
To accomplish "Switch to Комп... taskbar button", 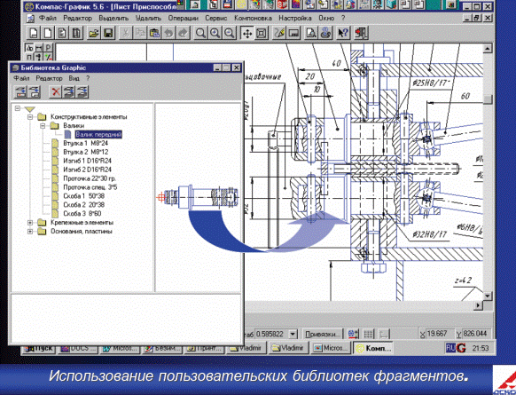I will point(373,348).
